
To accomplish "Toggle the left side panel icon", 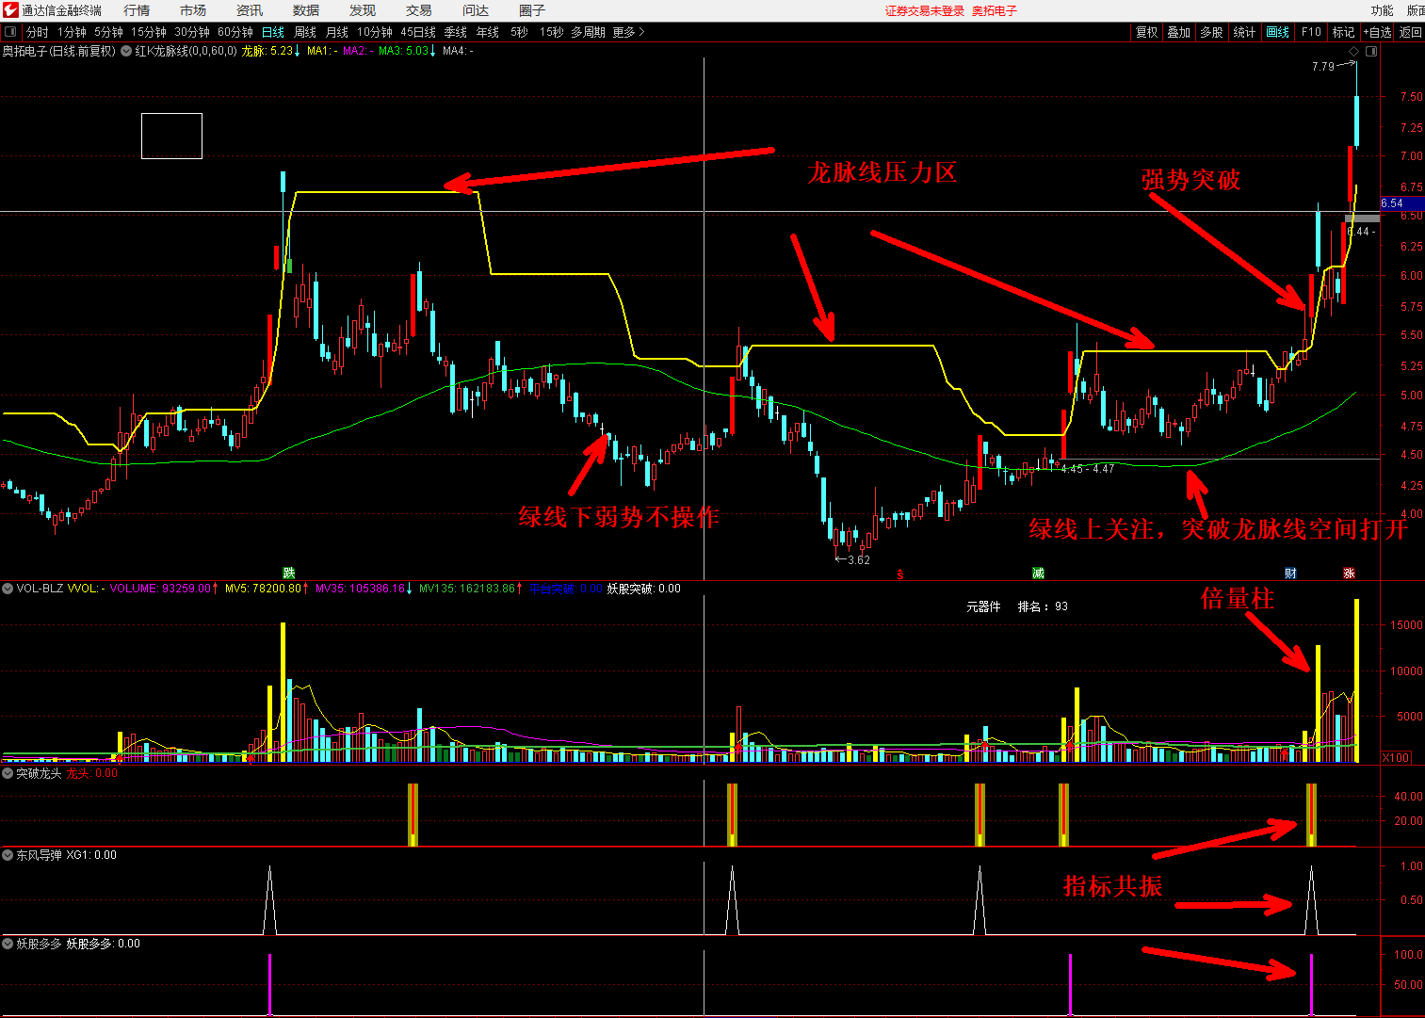I will (x=10, y=32).
